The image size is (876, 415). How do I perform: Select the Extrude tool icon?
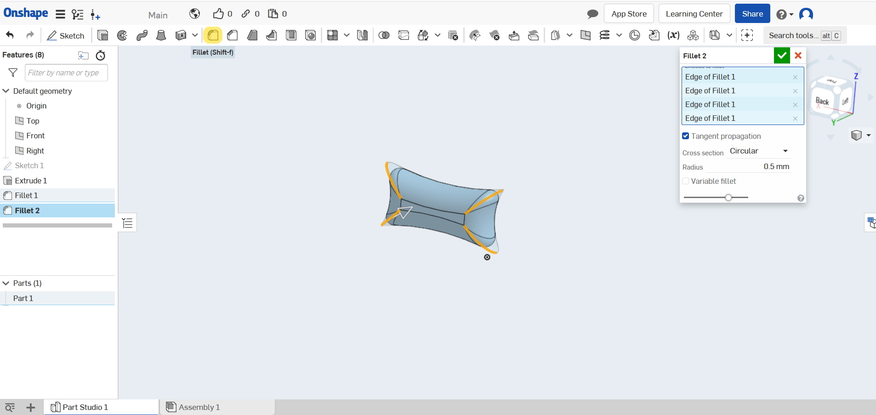(x=103, y=35)
